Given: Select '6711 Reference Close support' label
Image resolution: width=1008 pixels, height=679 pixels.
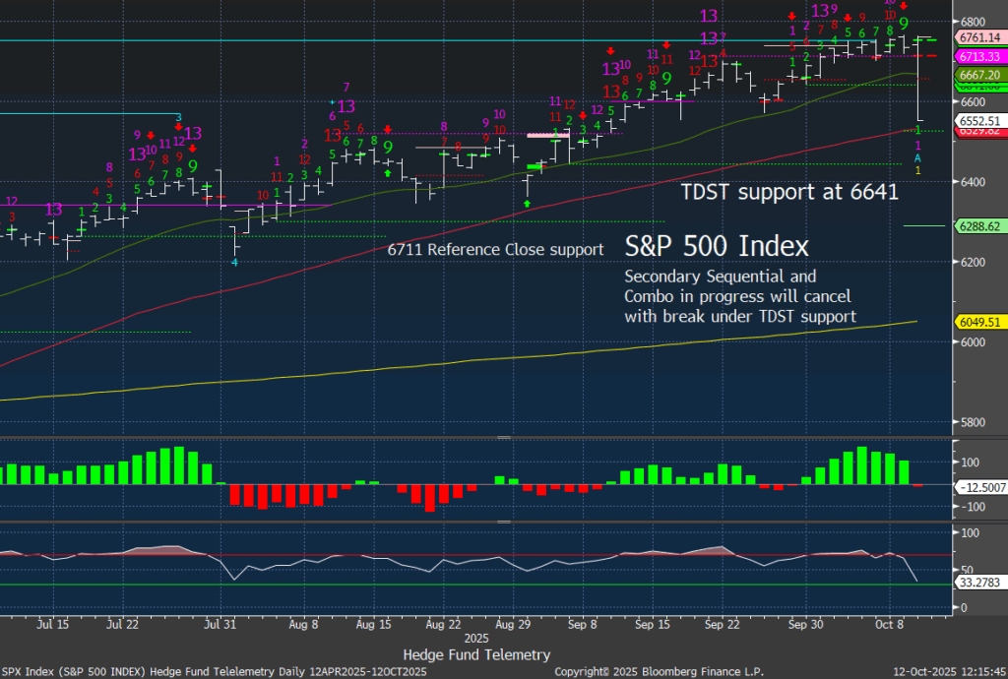Looking at the screenshot, I should point(495,250).
